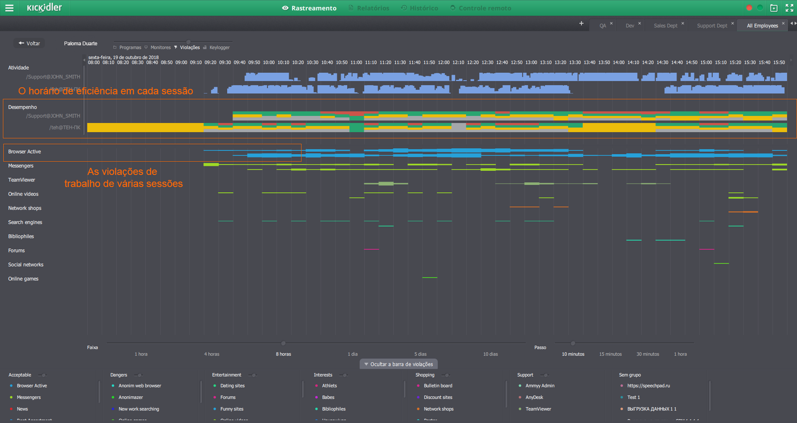Select AnyDesk in Support list
Viewport: 797px width, 423px height.
[x=534, y=397]
